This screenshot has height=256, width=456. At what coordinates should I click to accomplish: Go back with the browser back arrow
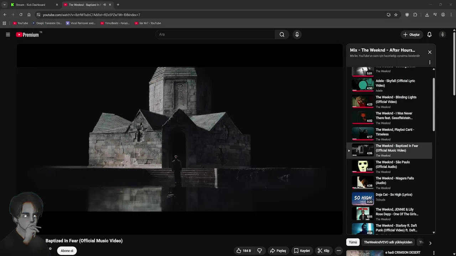click(5, 15)
